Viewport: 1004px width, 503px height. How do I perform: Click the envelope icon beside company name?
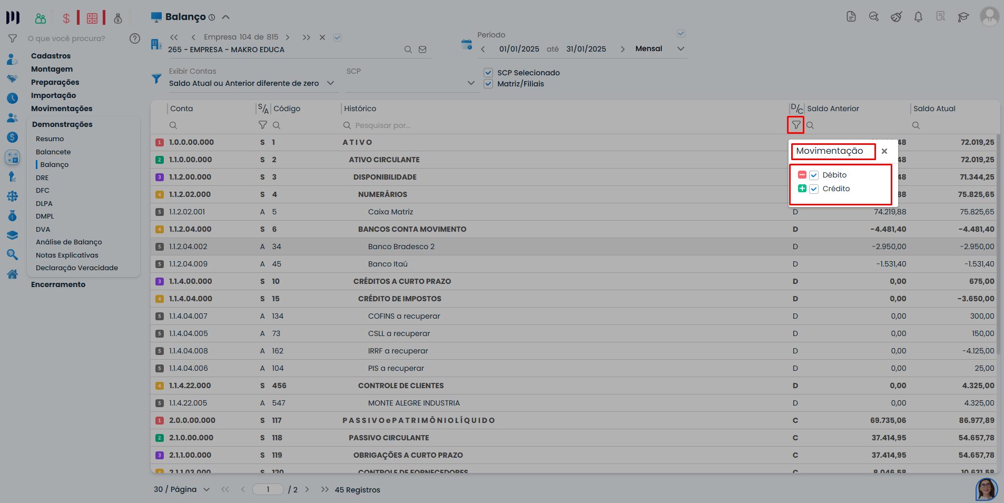[422, 50]
